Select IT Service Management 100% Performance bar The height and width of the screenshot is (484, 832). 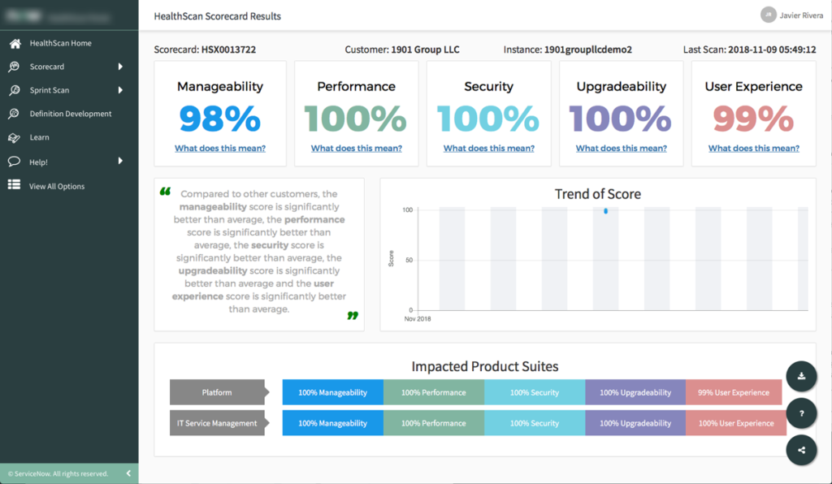pos(434,423)
